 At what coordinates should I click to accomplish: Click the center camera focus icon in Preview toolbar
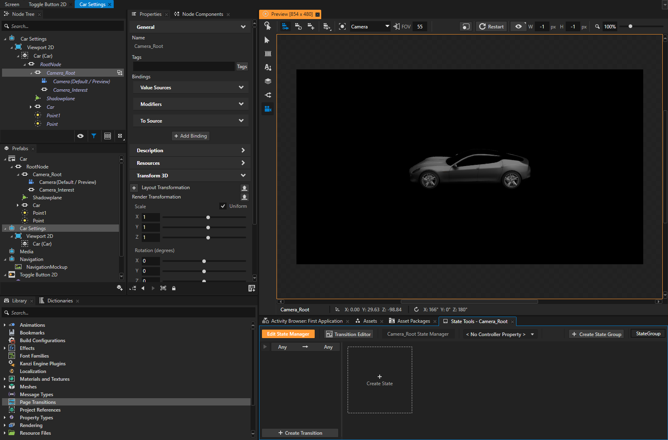(342, 26)
